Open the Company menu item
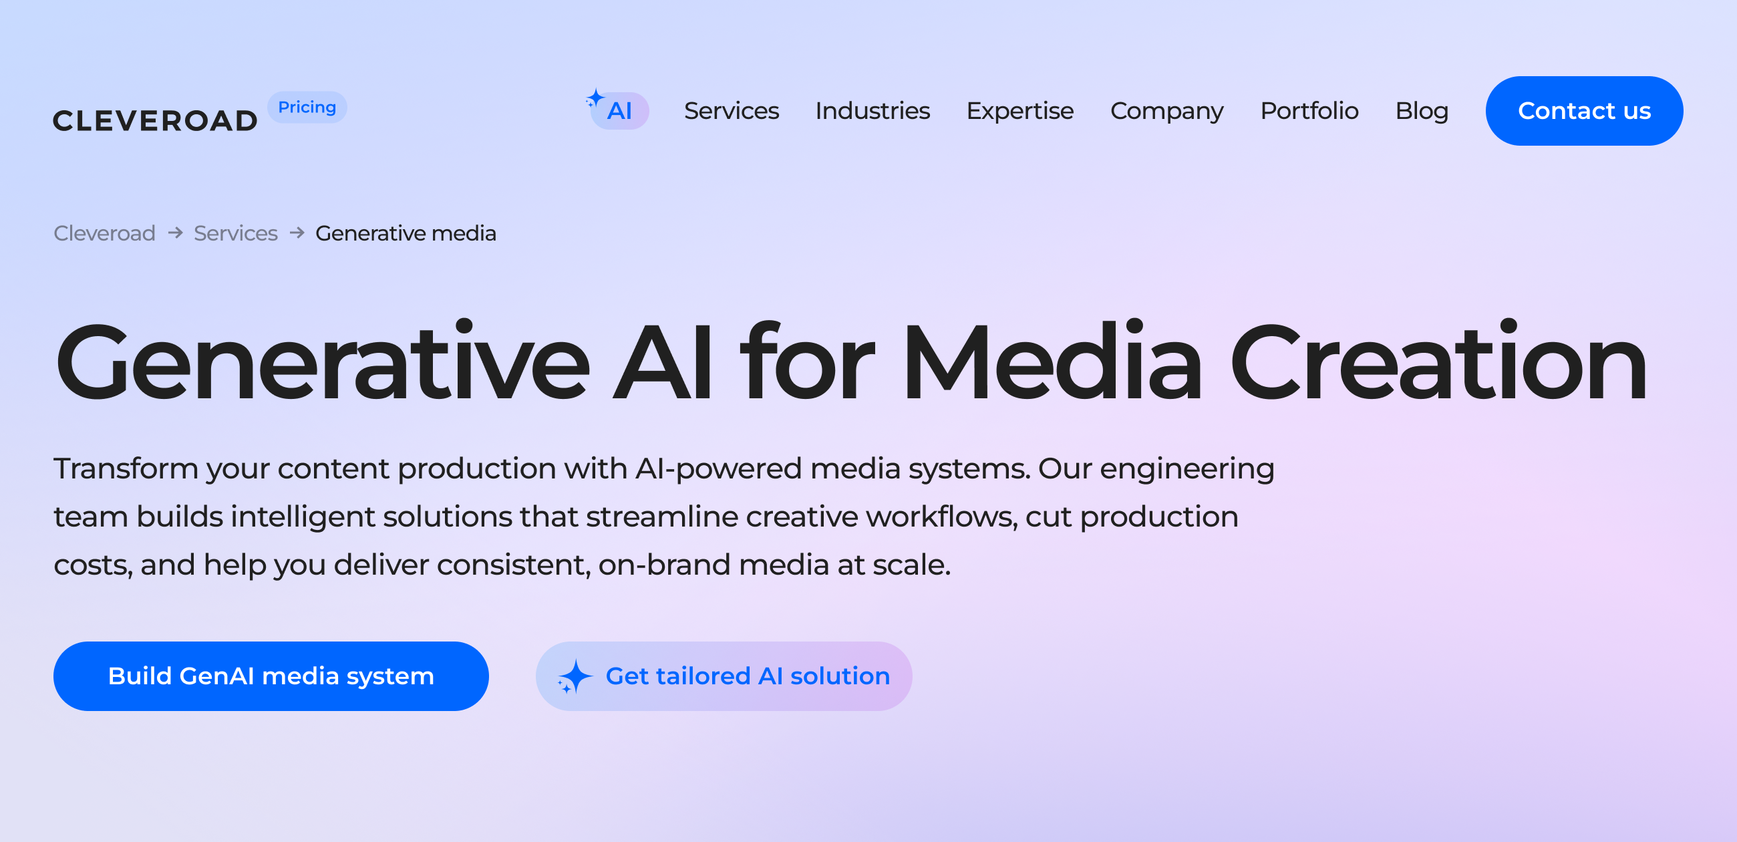 (1166, 111)
